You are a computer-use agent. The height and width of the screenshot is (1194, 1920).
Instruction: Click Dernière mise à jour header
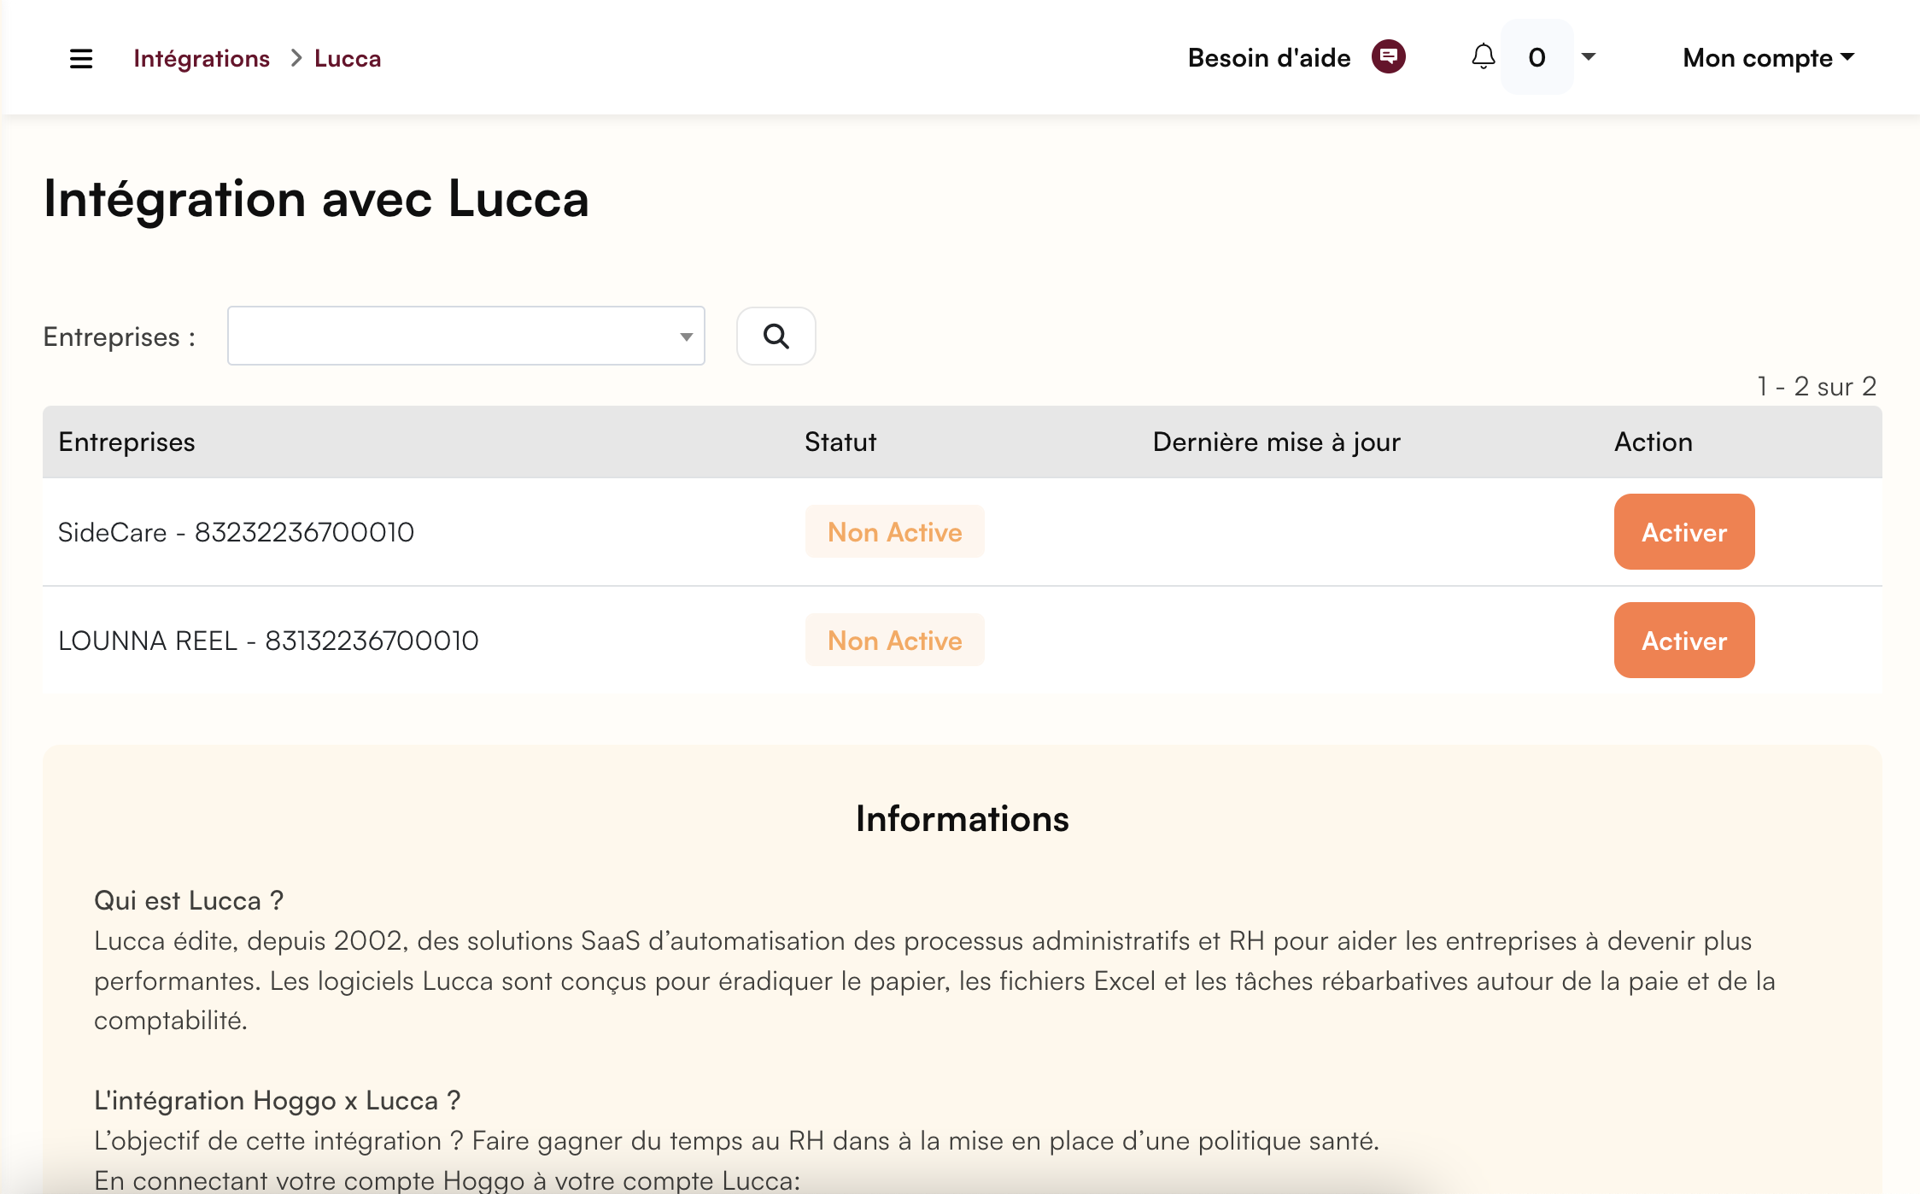tap(1276, 442)
